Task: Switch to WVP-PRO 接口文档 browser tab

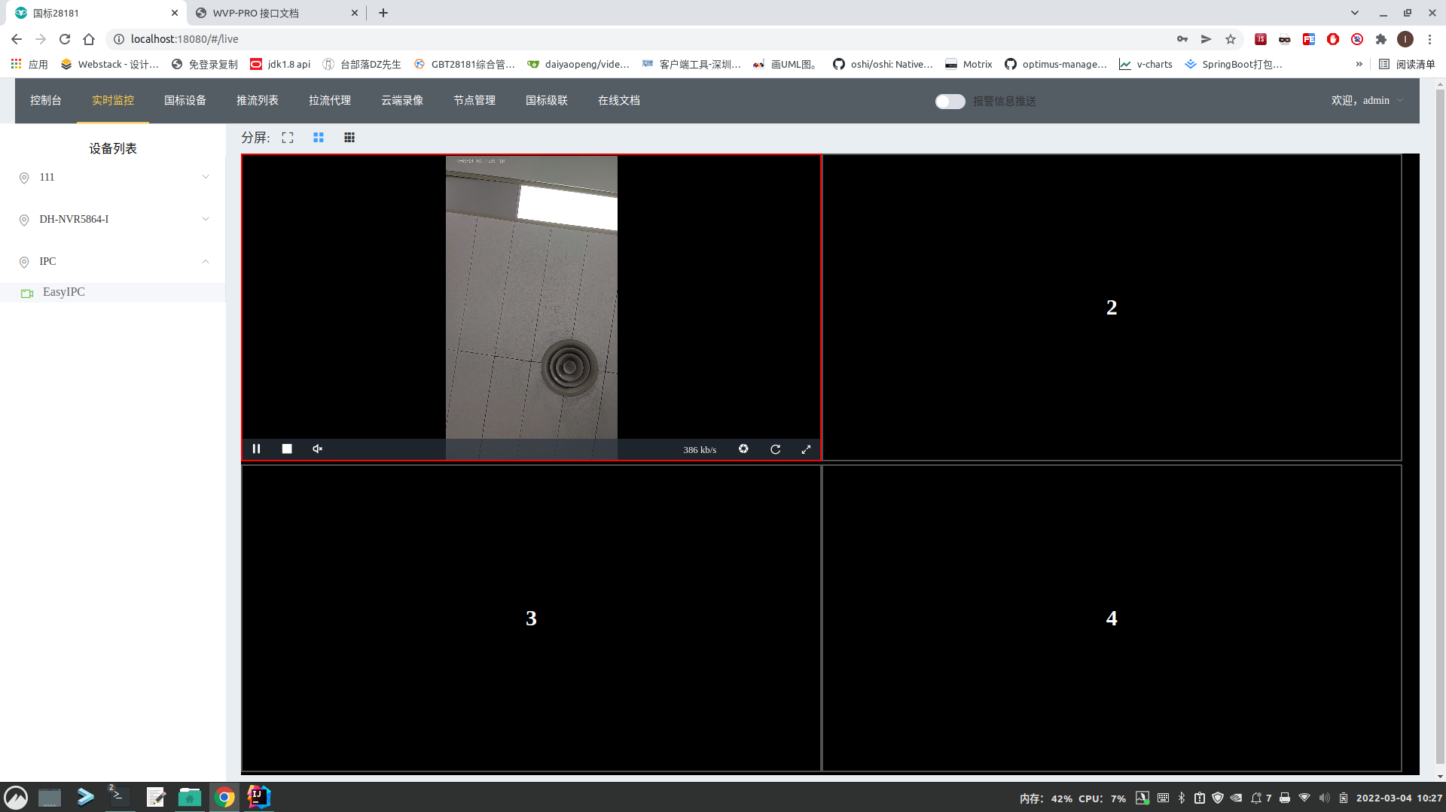Action: pyautogui.click(x=275, y=13)
